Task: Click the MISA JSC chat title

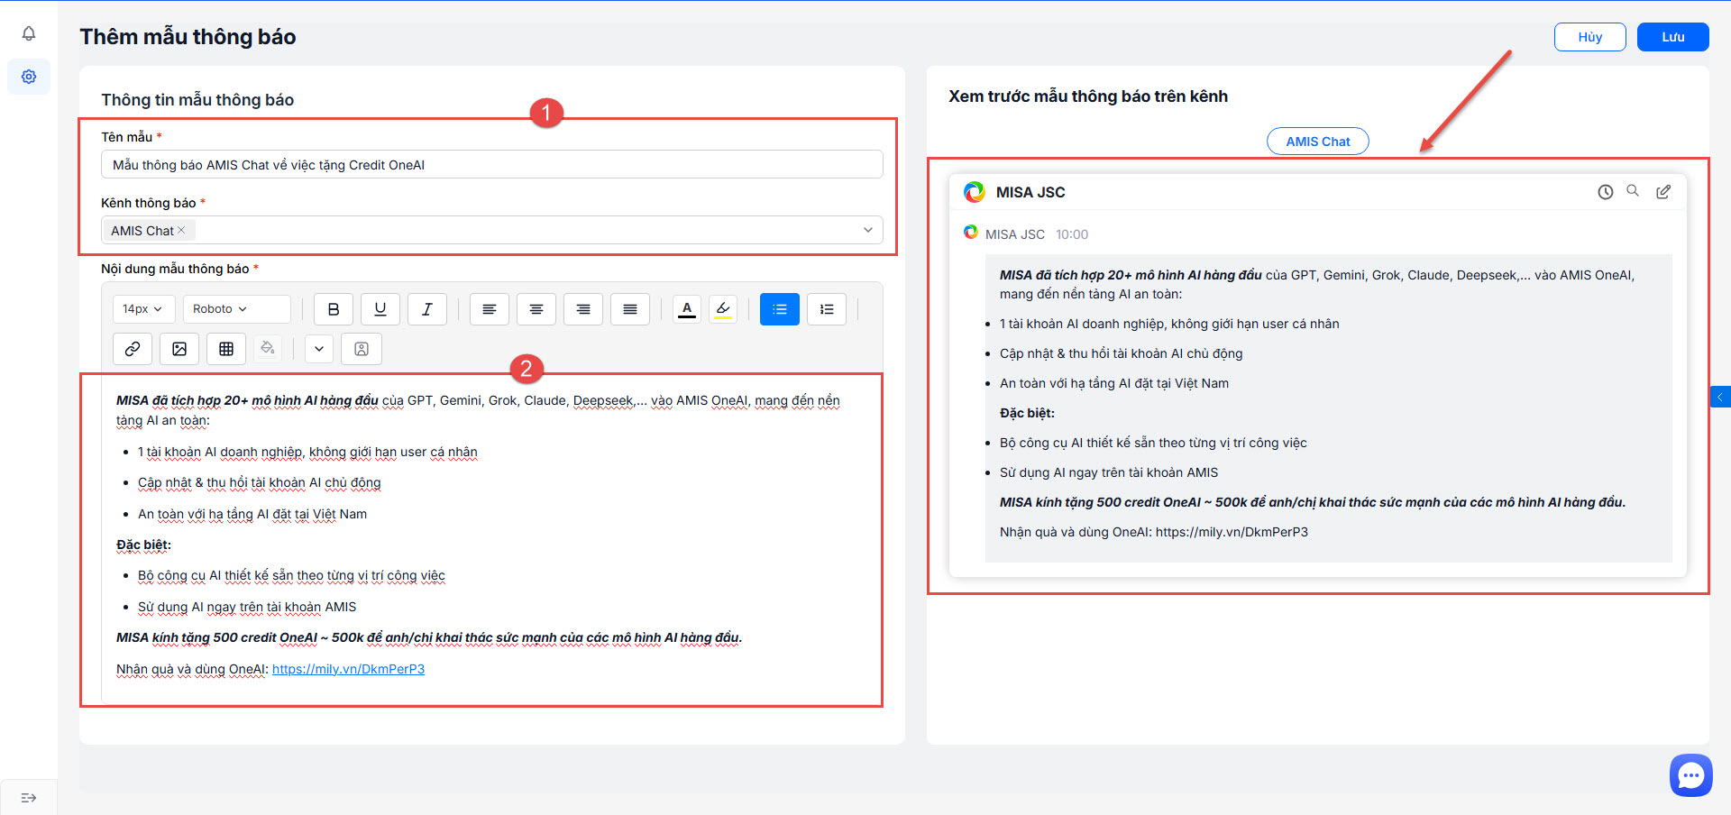Action: 1030,192
